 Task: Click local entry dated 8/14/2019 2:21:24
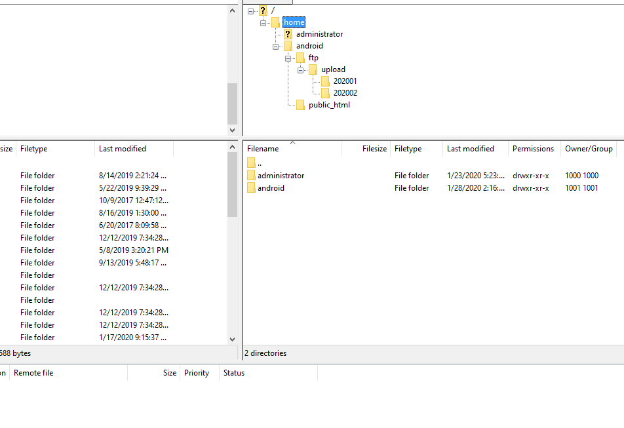coord(132,176)
